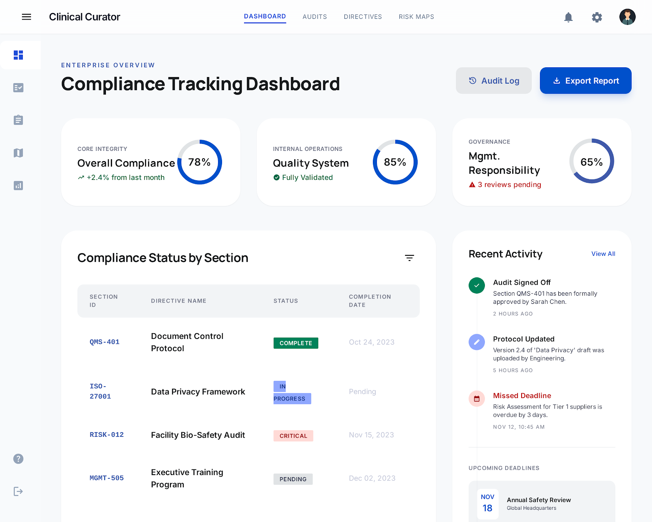Click the Protocol Updated activity title

[524, 339]
